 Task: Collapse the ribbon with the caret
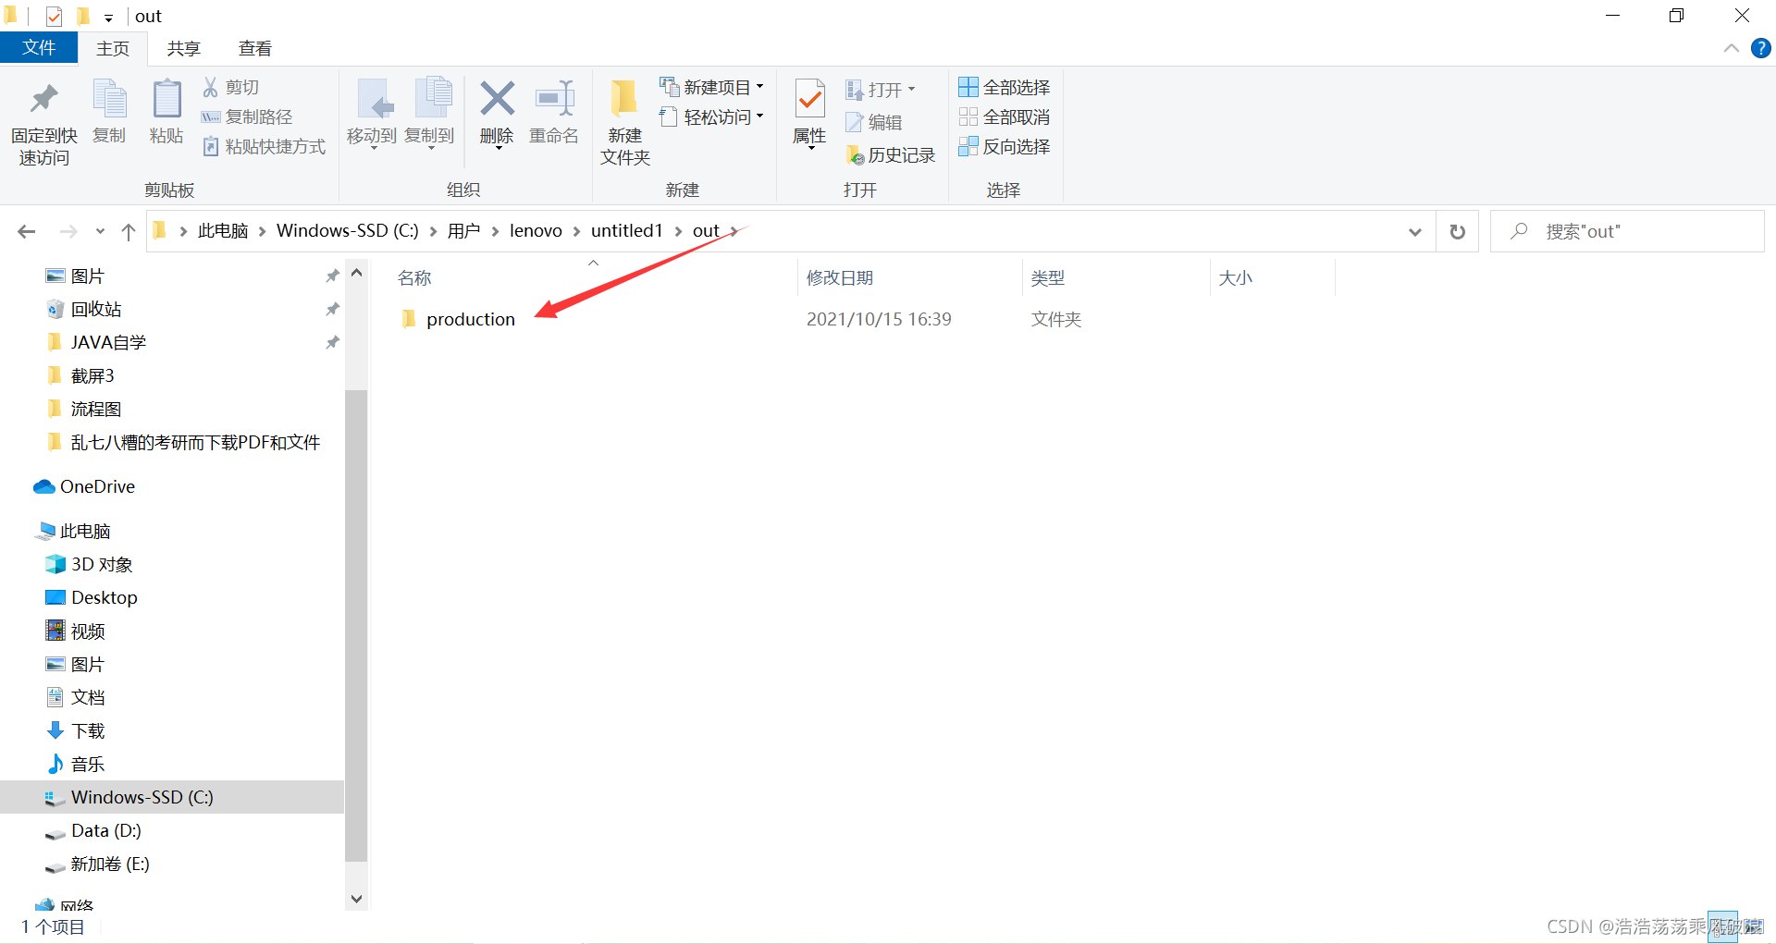click(x=1731, y=48)
